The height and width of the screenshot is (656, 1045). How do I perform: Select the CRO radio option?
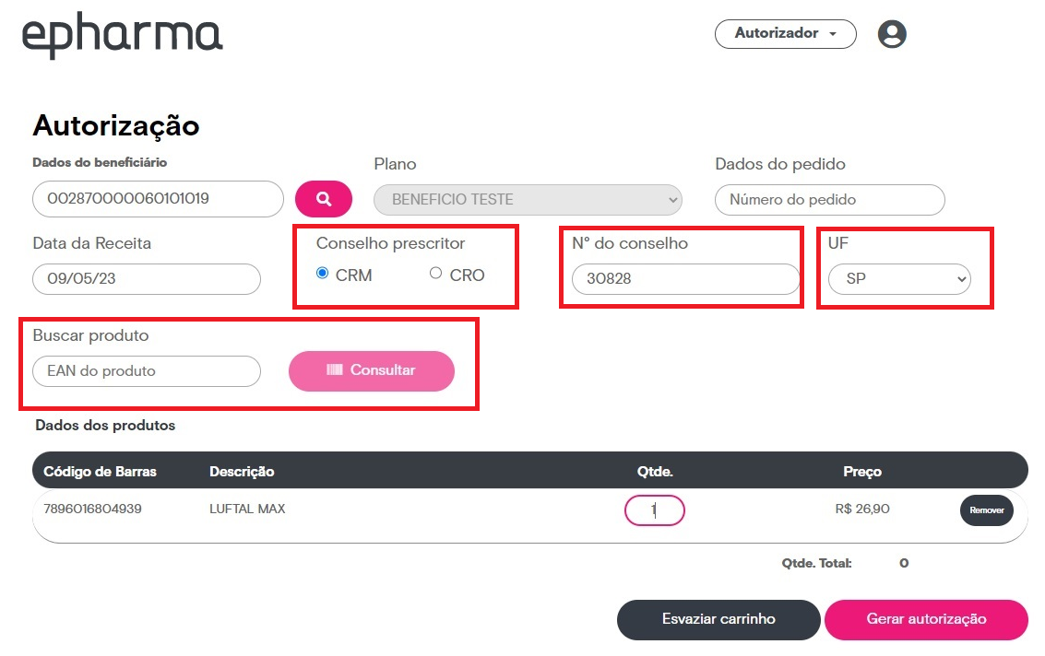[x=436, y=273]
